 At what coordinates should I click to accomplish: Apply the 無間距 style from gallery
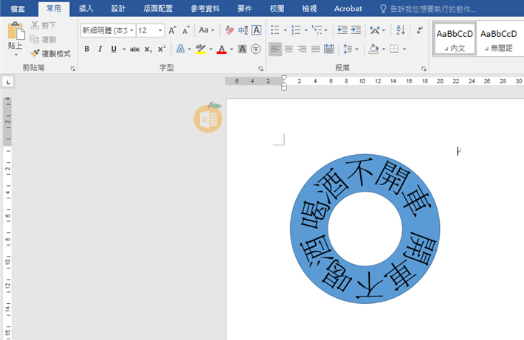pos(499,39)
